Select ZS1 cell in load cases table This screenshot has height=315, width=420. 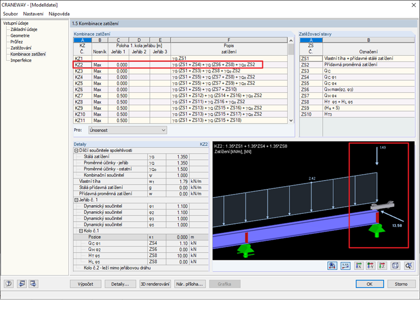pos(311,59)
